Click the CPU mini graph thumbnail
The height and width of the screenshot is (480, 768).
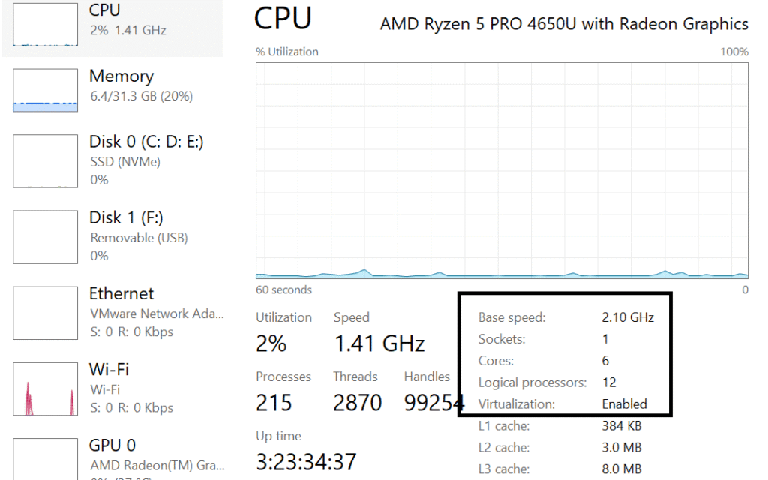click(45, 25)
